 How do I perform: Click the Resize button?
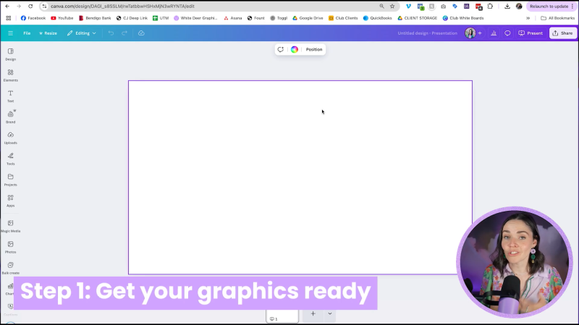tap(48, 33)
